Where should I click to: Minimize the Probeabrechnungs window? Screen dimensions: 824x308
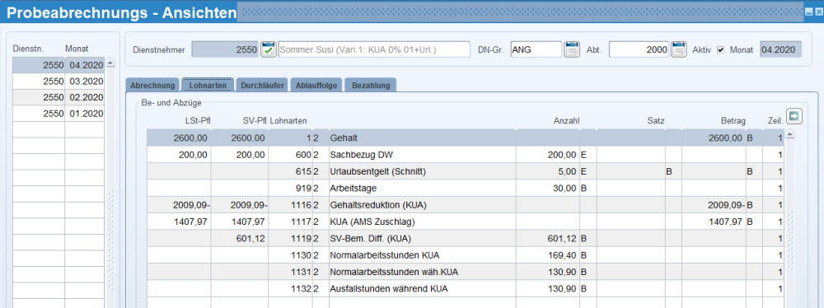click(x=809, y=11)
